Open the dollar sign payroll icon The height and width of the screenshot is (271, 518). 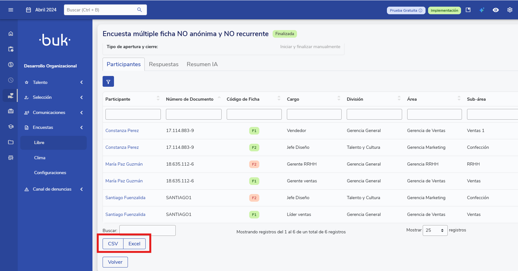(x=11, y=65)
